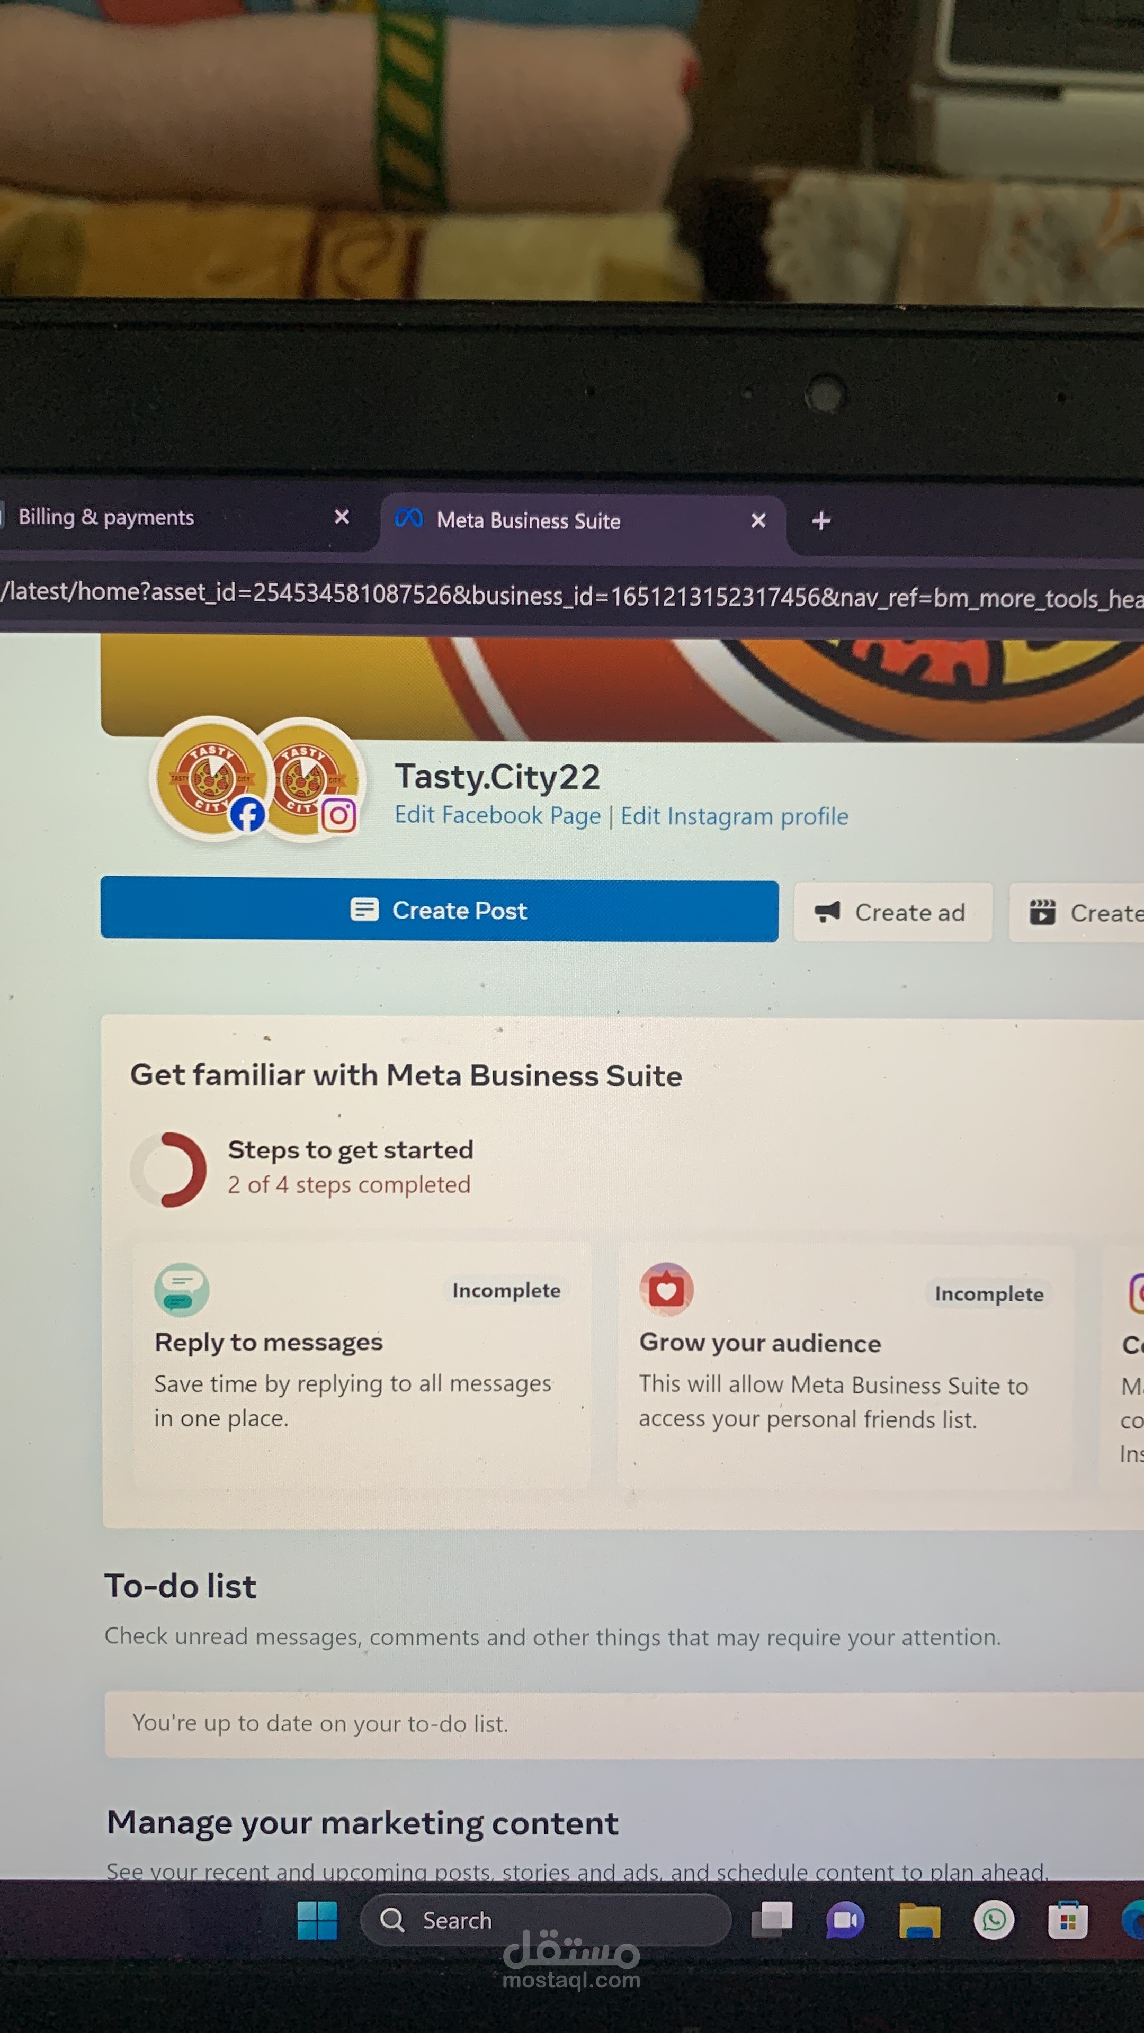This screenshot has width=1144, height=2033.
Task: Click the Steps to get started title
Action: 351,1150
